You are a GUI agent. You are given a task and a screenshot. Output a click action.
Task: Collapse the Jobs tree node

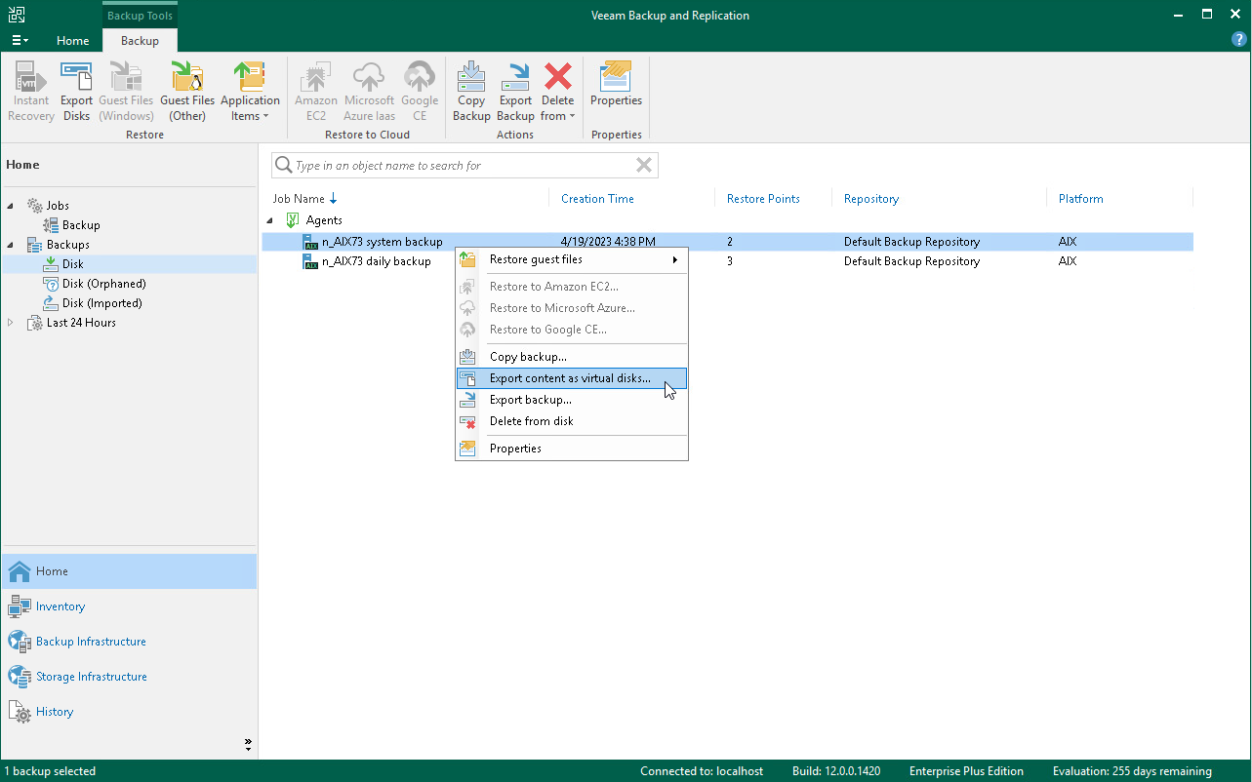11,206
